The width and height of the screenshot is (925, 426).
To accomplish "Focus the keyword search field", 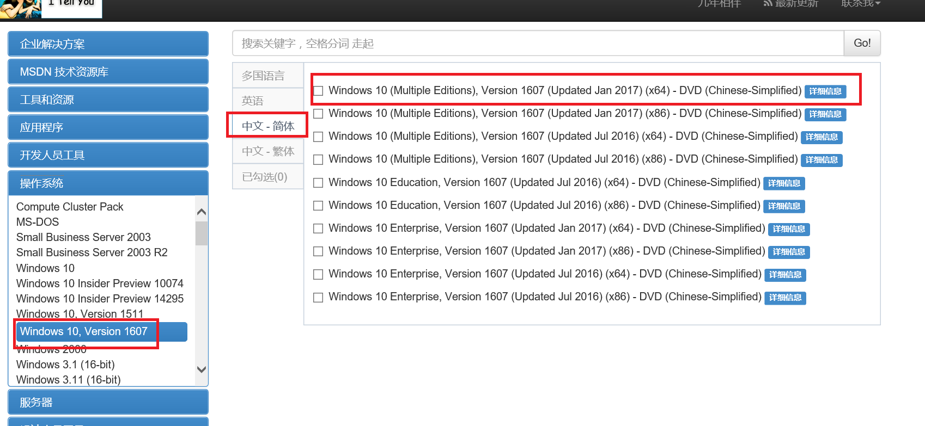I will click(538, 43).
